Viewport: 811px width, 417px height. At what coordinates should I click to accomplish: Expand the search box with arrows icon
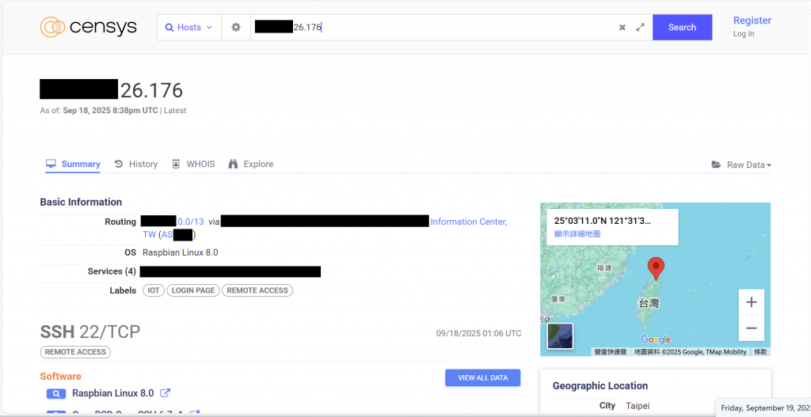(640, 28)
